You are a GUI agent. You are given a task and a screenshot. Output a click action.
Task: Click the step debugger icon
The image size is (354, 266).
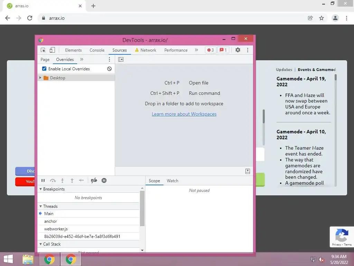pos(81,180)
